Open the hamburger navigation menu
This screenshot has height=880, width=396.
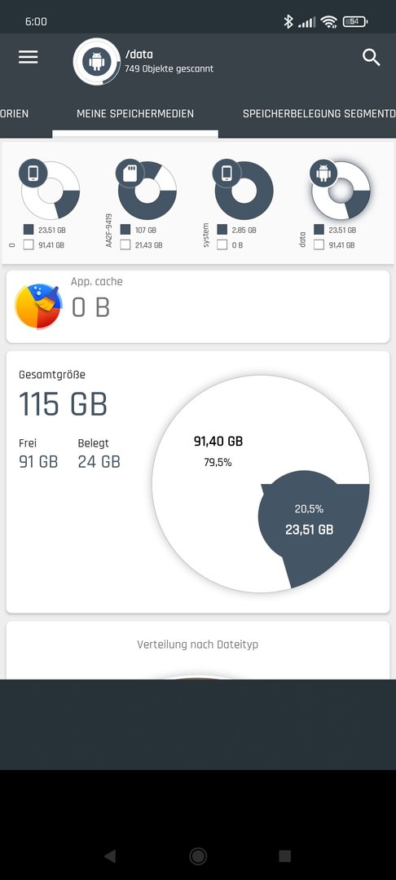pos(28,57)
